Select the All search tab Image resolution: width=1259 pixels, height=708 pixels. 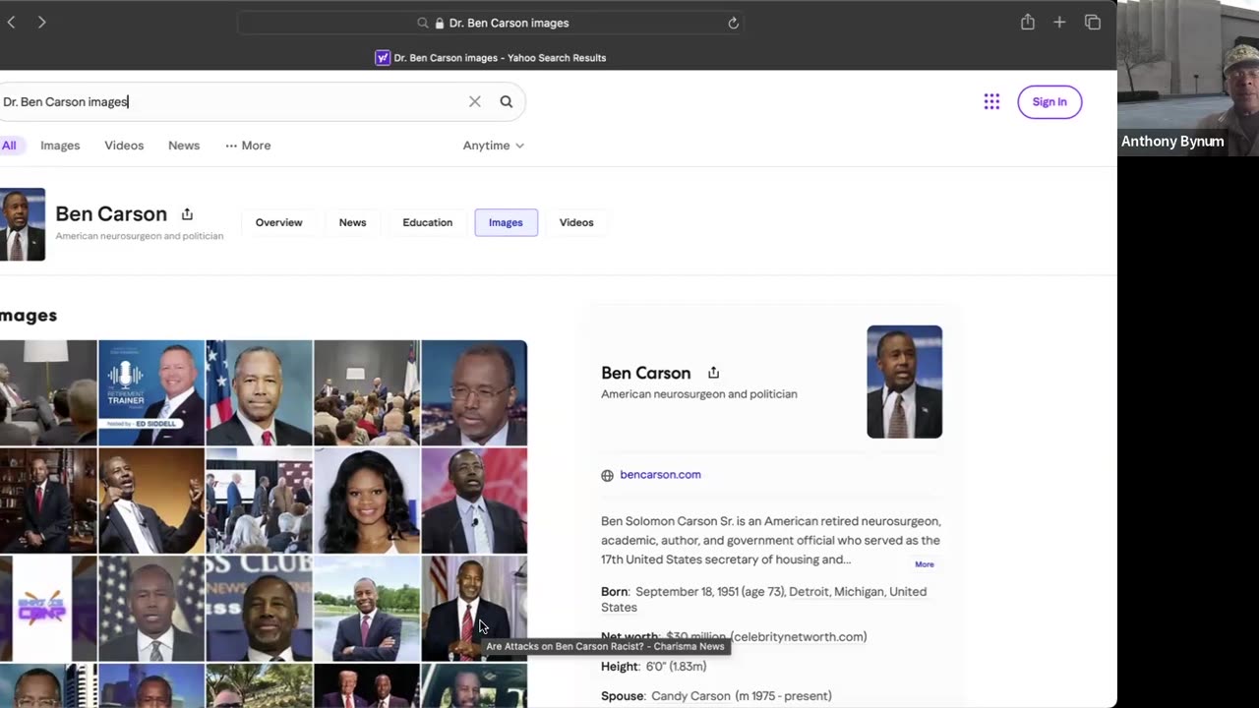coord(9,146)
